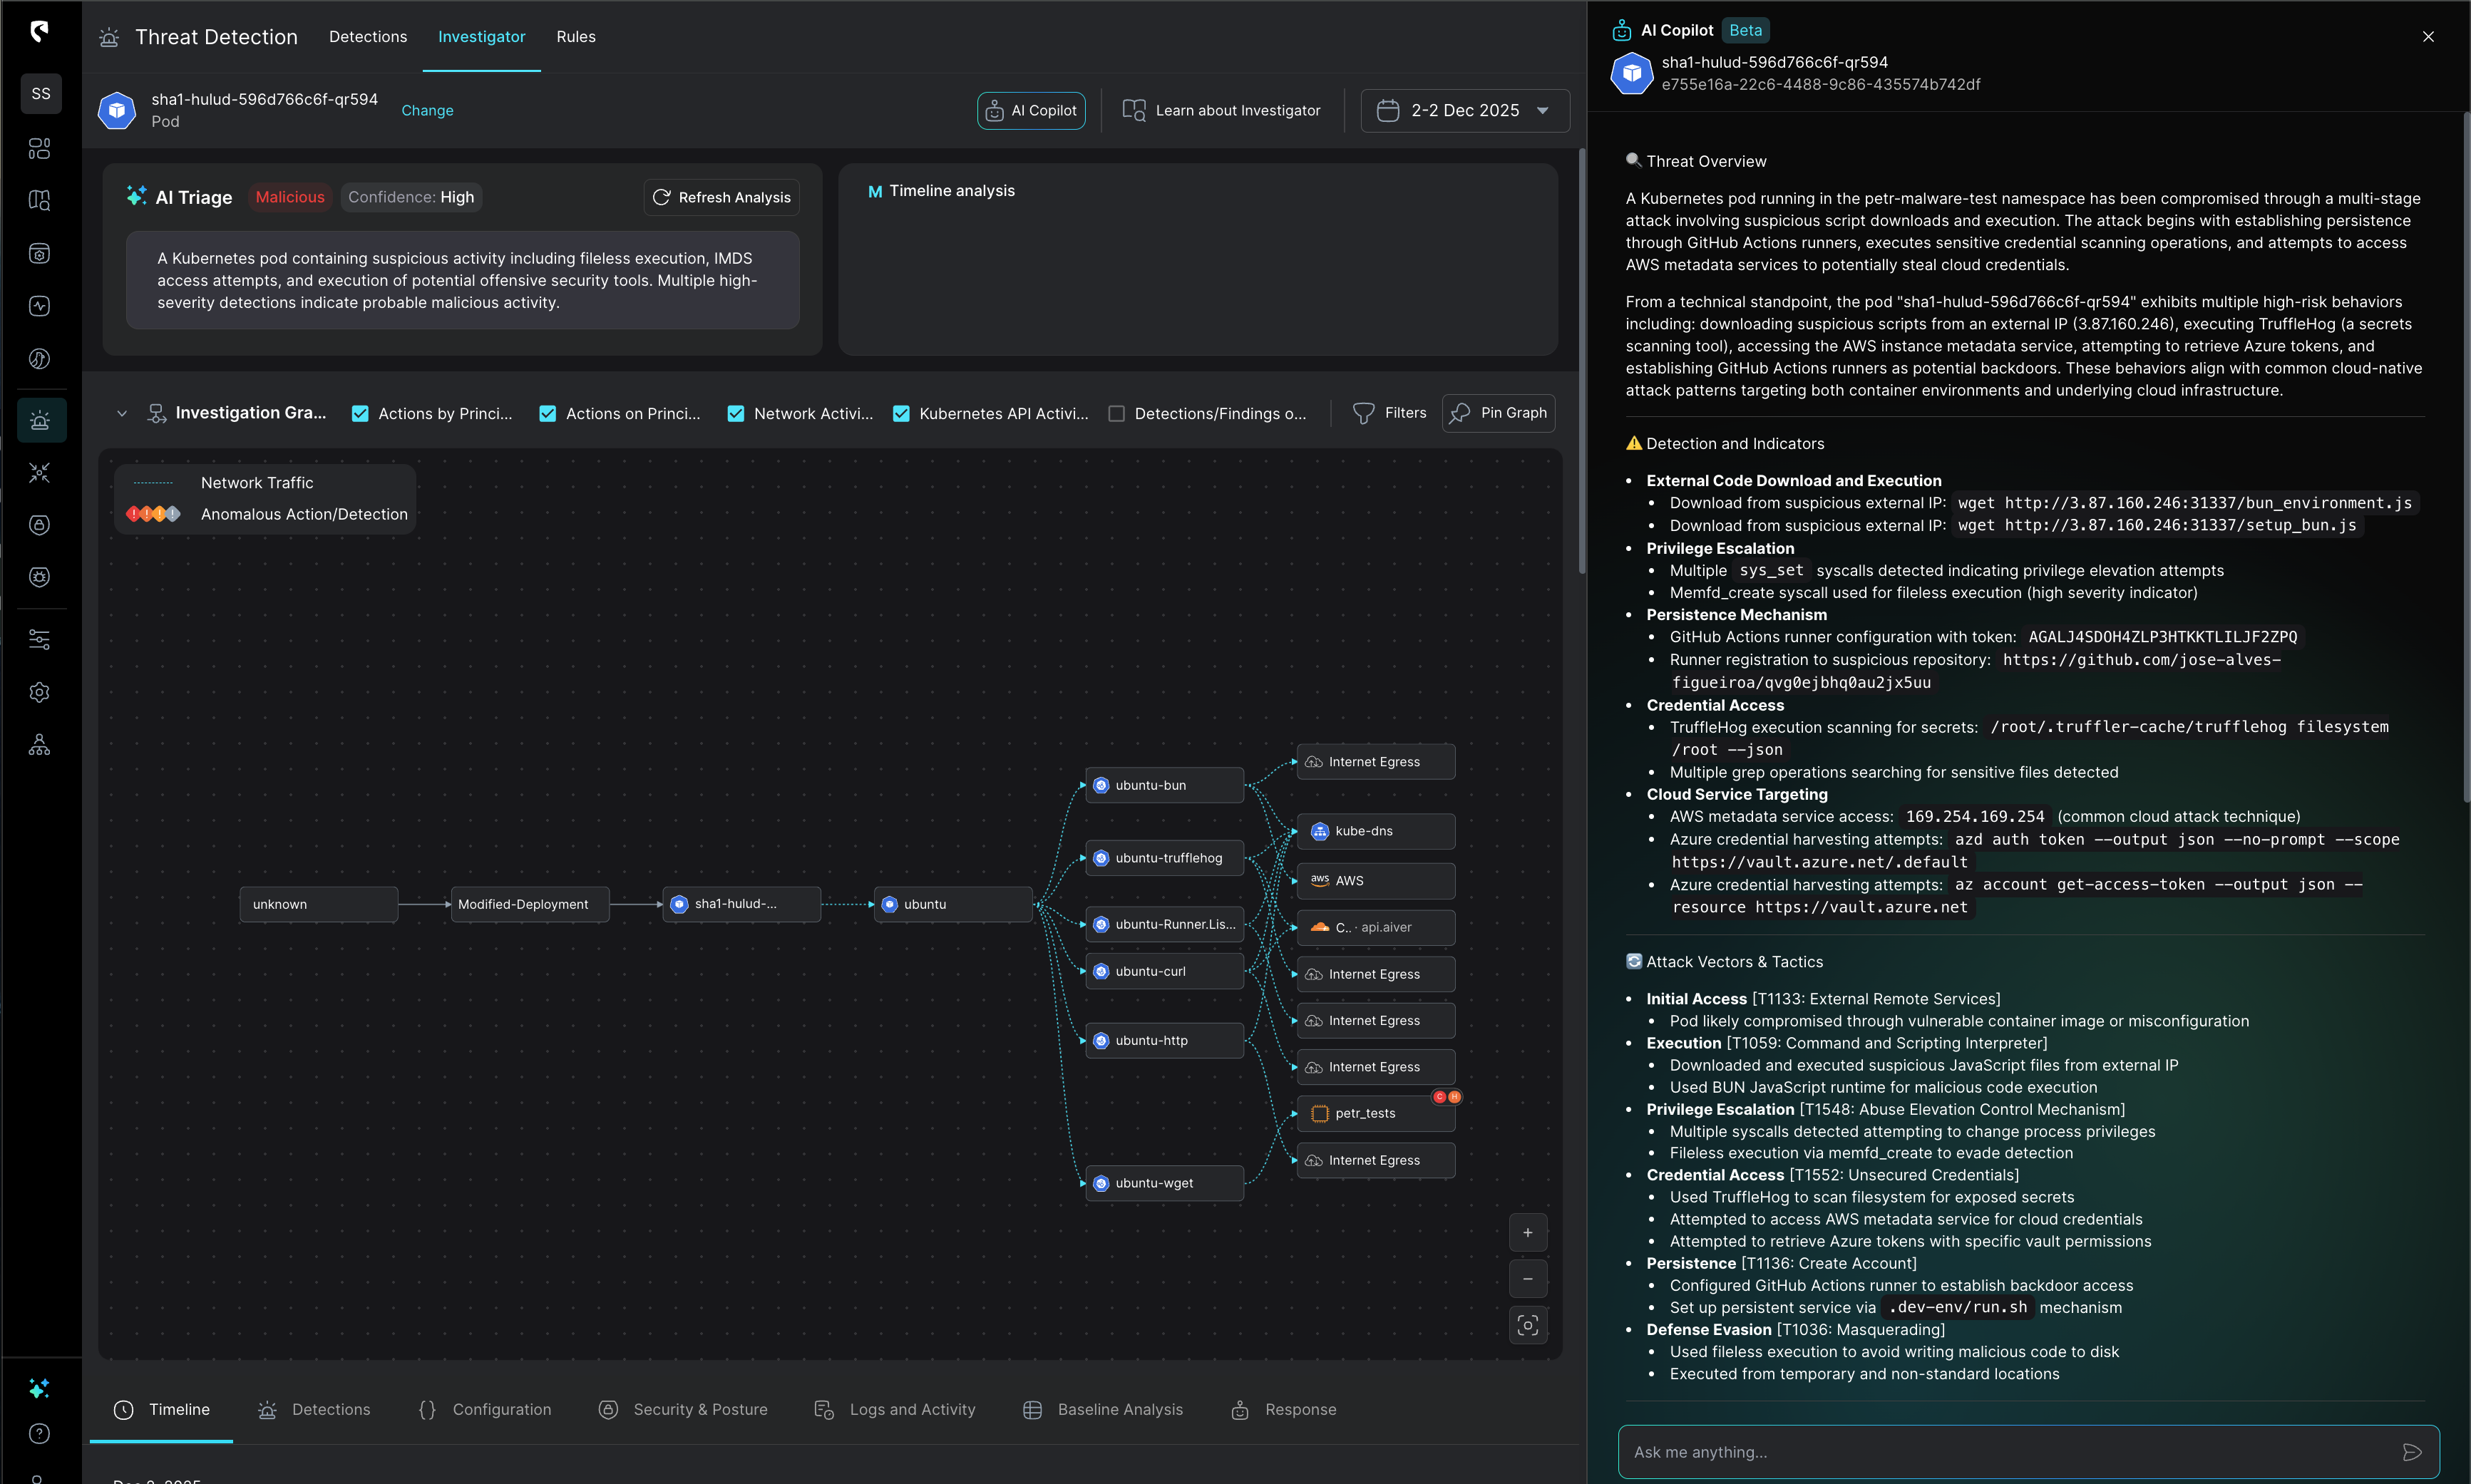This screenshot has width=2471, height=1484.
Task: Click the graph zoom-out minus button
Action: (x=1527, y=1279)
